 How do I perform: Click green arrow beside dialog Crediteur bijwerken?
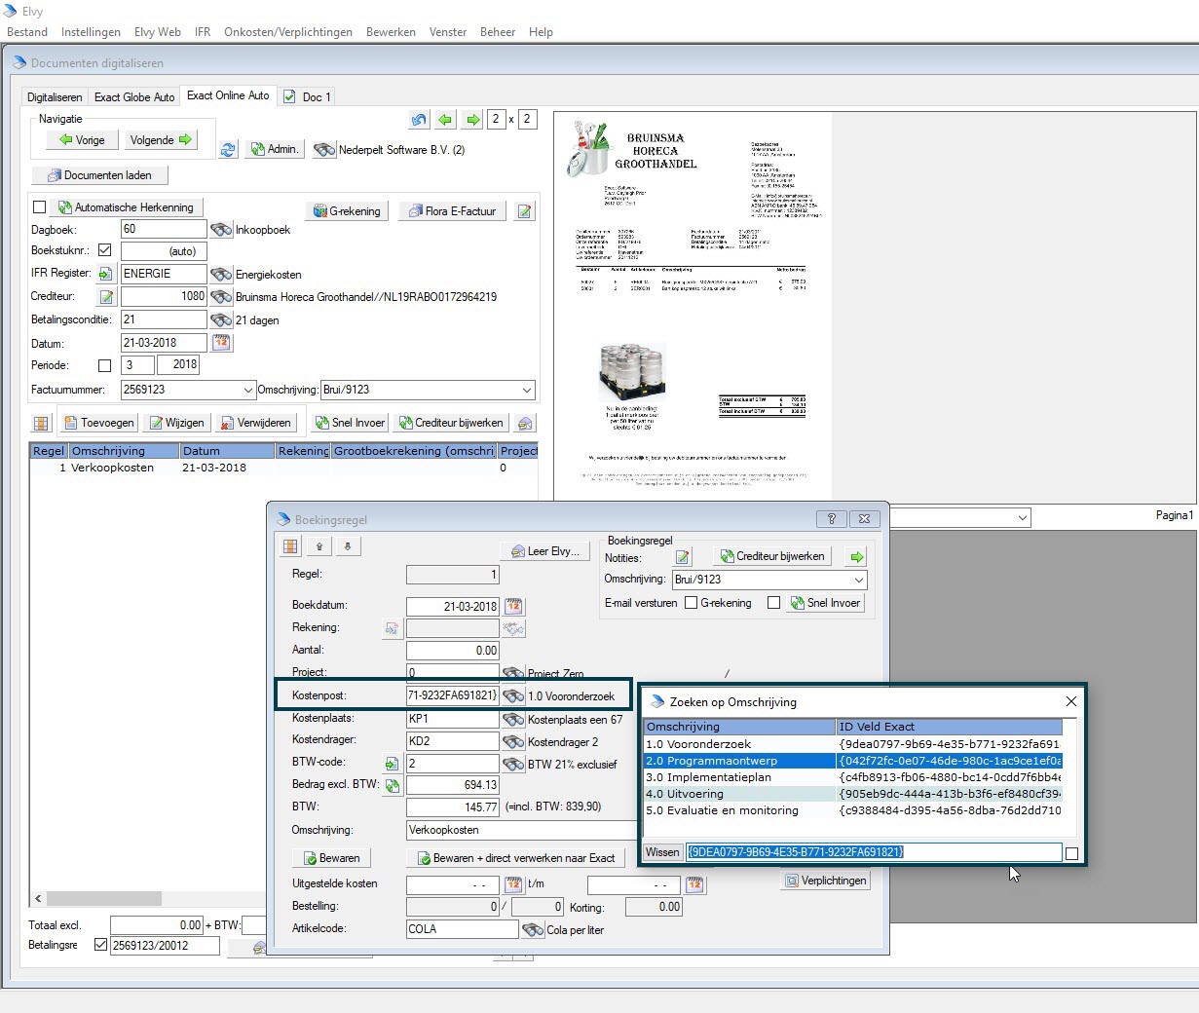[x=856, y=557]
